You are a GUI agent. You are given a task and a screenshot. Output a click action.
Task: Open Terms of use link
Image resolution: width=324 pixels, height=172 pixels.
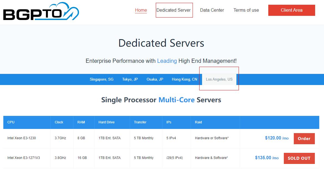coord(246,10)
